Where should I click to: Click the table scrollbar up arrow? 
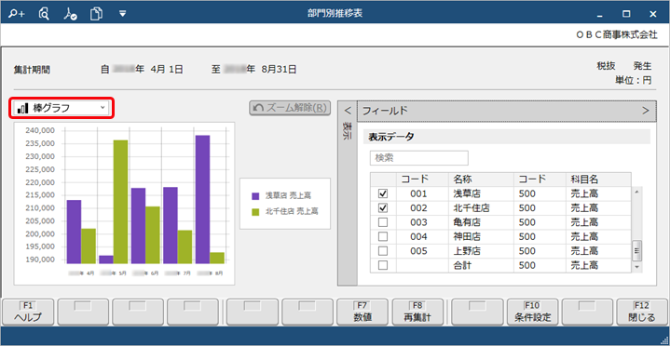(636, 192)
